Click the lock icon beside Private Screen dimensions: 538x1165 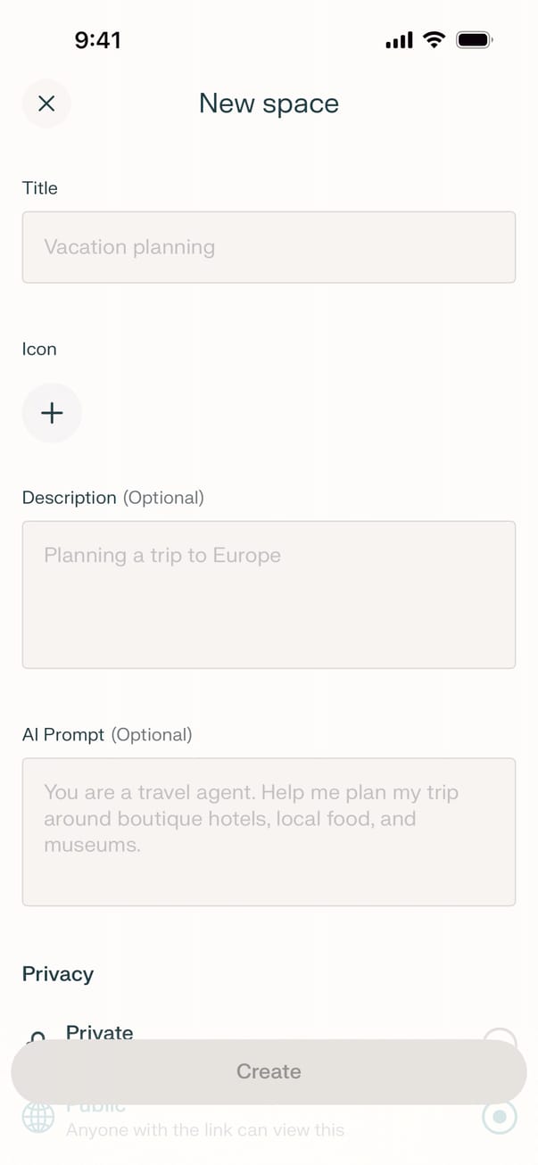pos(37,1036)
